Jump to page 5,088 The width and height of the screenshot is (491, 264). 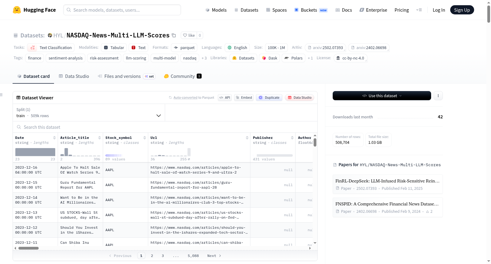[x=193, y=256]
